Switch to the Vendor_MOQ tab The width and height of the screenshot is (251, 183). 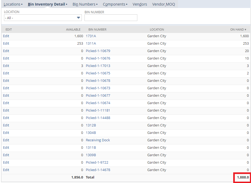164,4
